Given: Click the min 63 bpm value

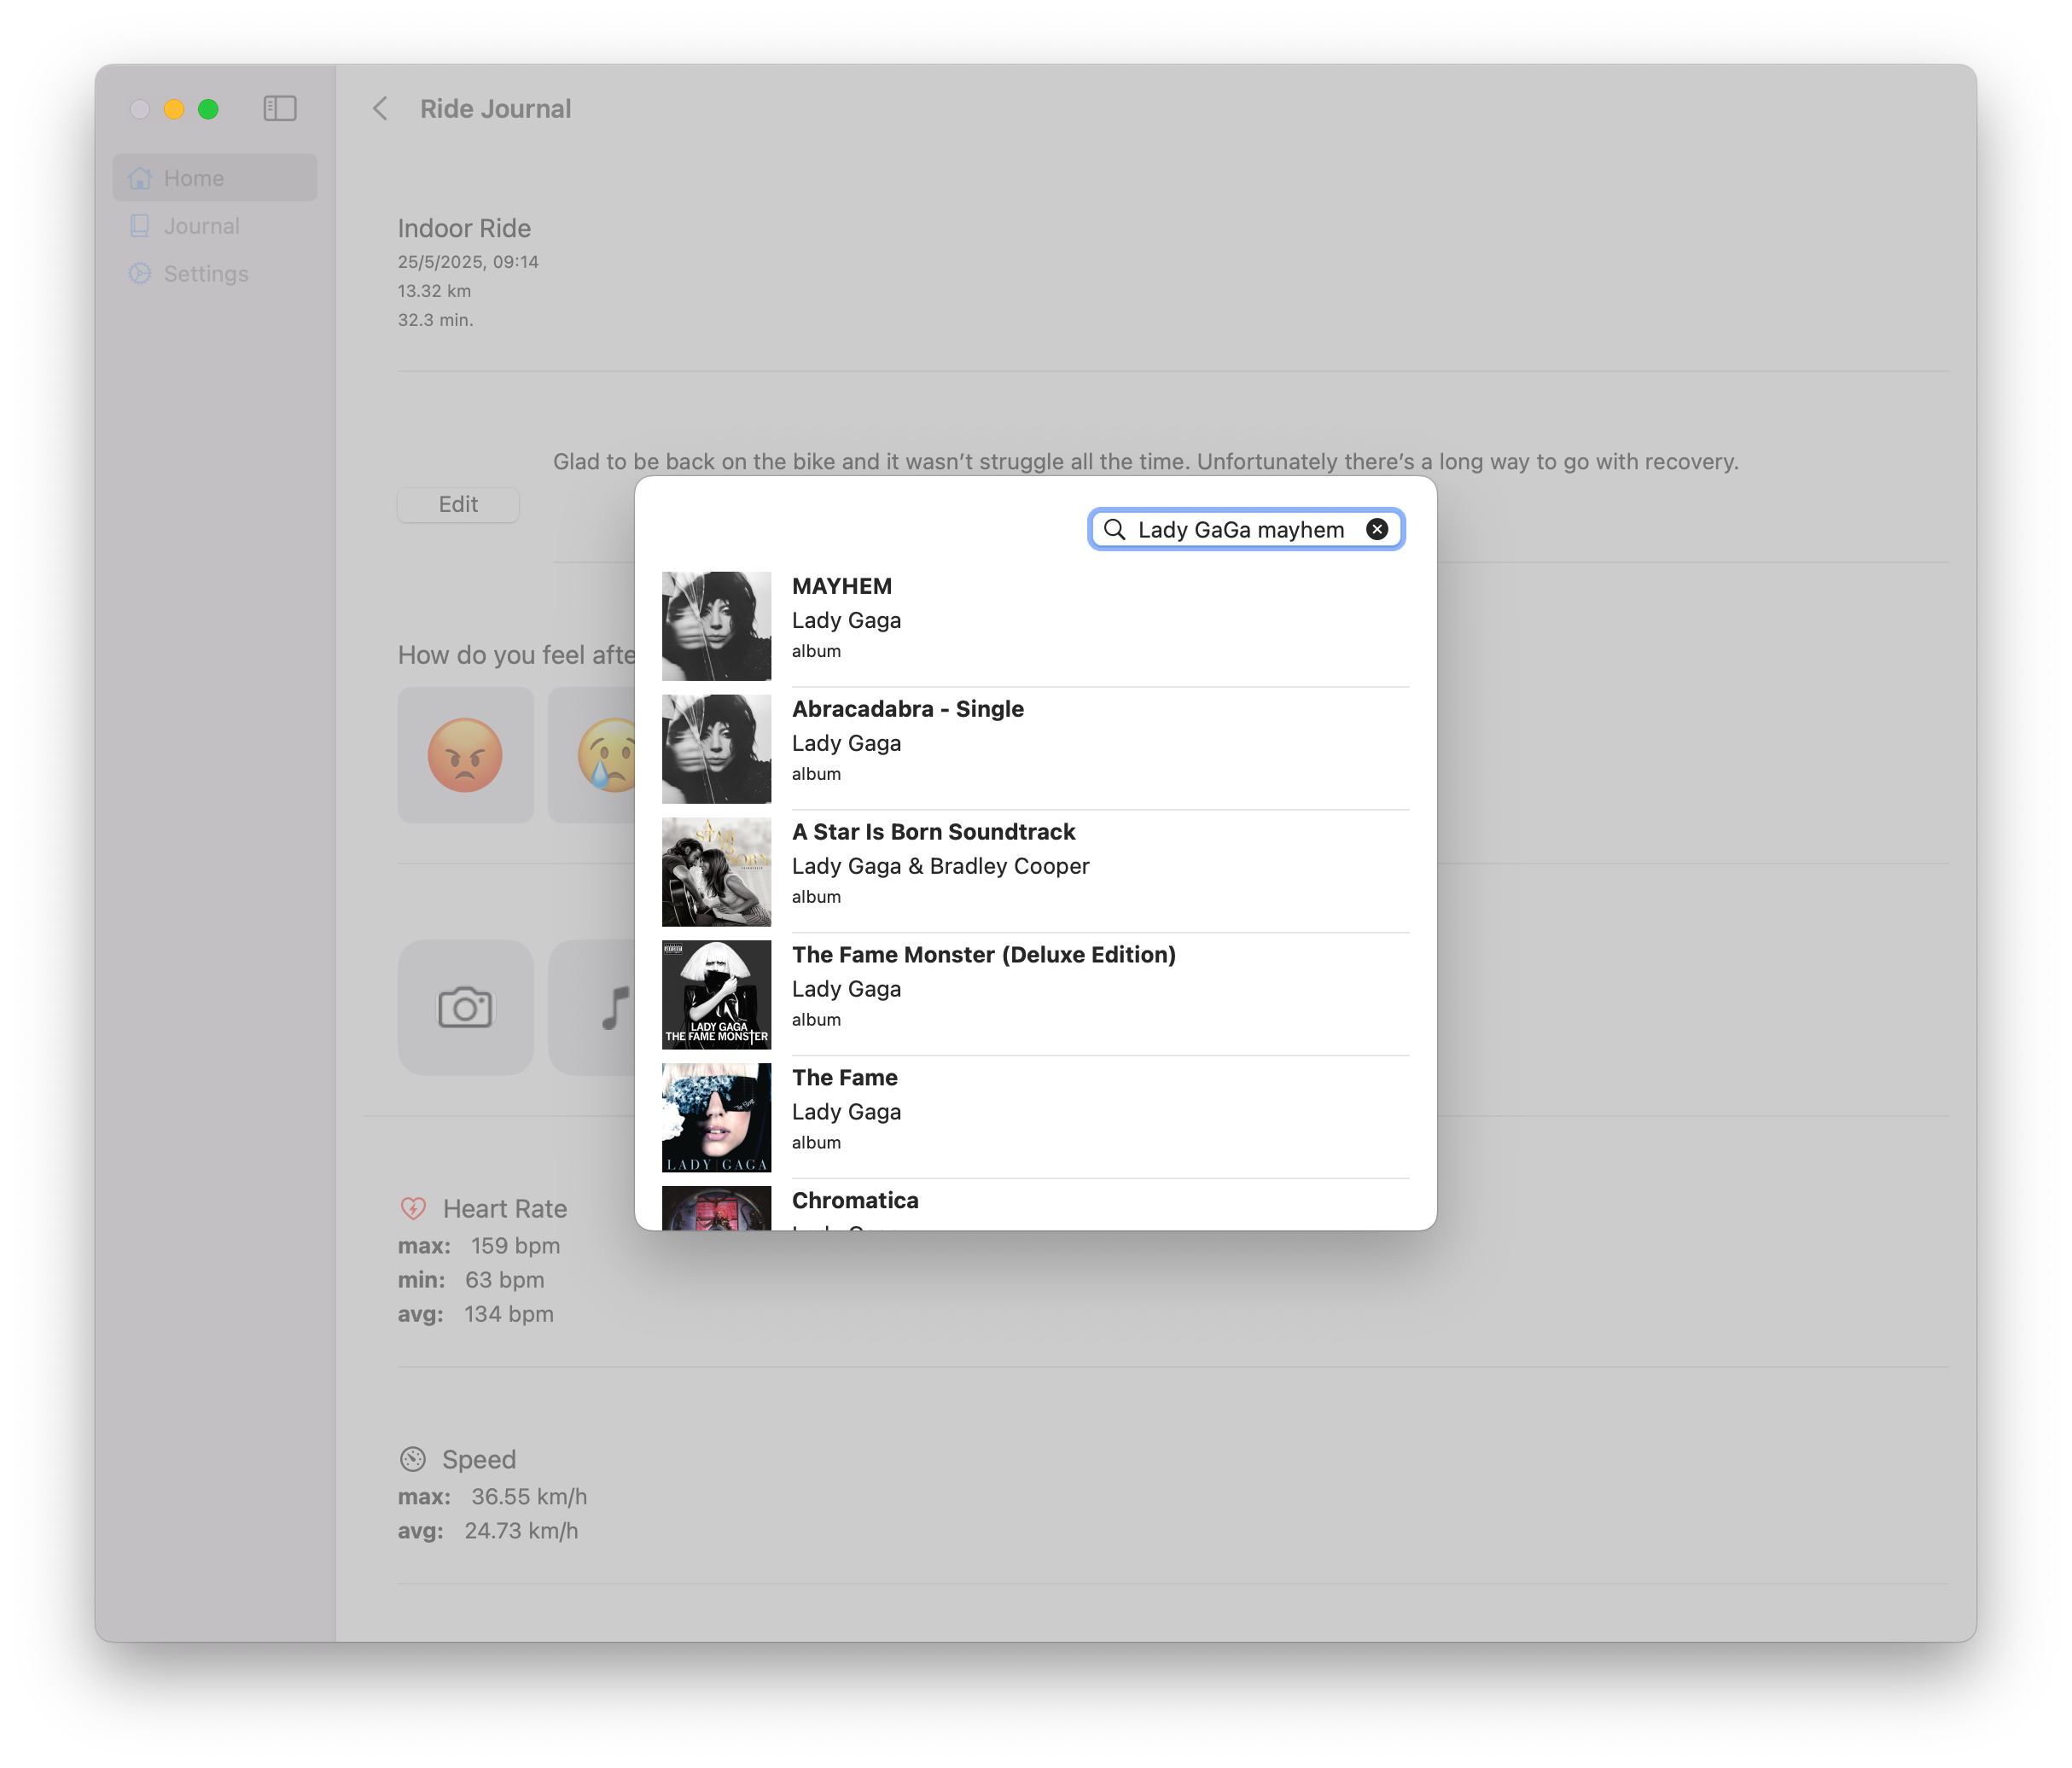Looking at the screenshot, I should tap(504, 1280).
